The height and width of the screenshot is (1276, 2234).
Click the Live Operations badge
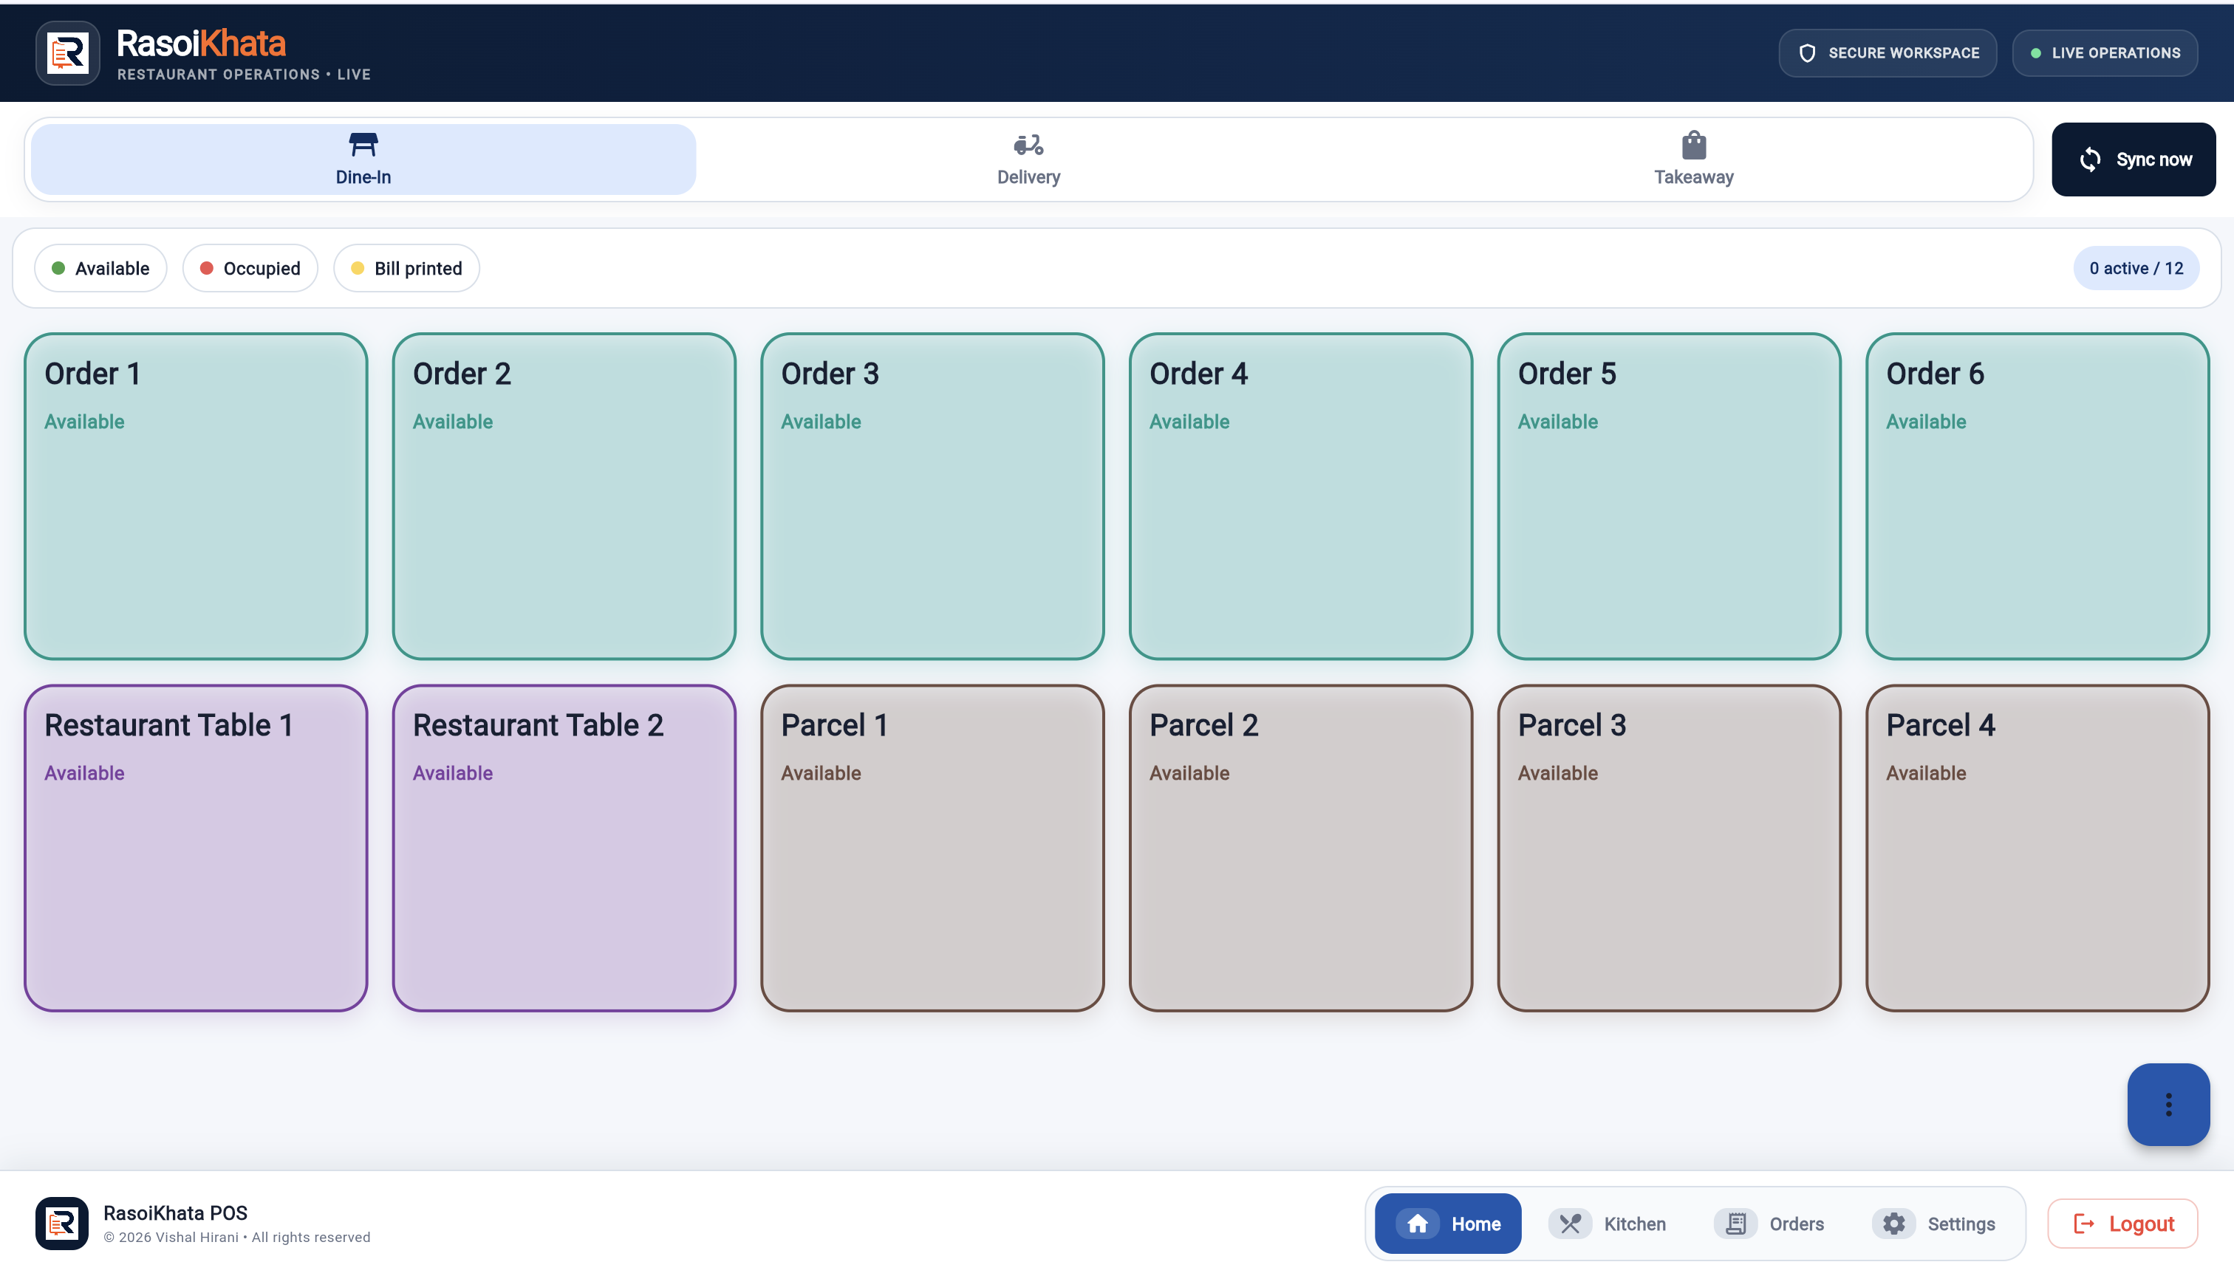tap(2104, 53)
